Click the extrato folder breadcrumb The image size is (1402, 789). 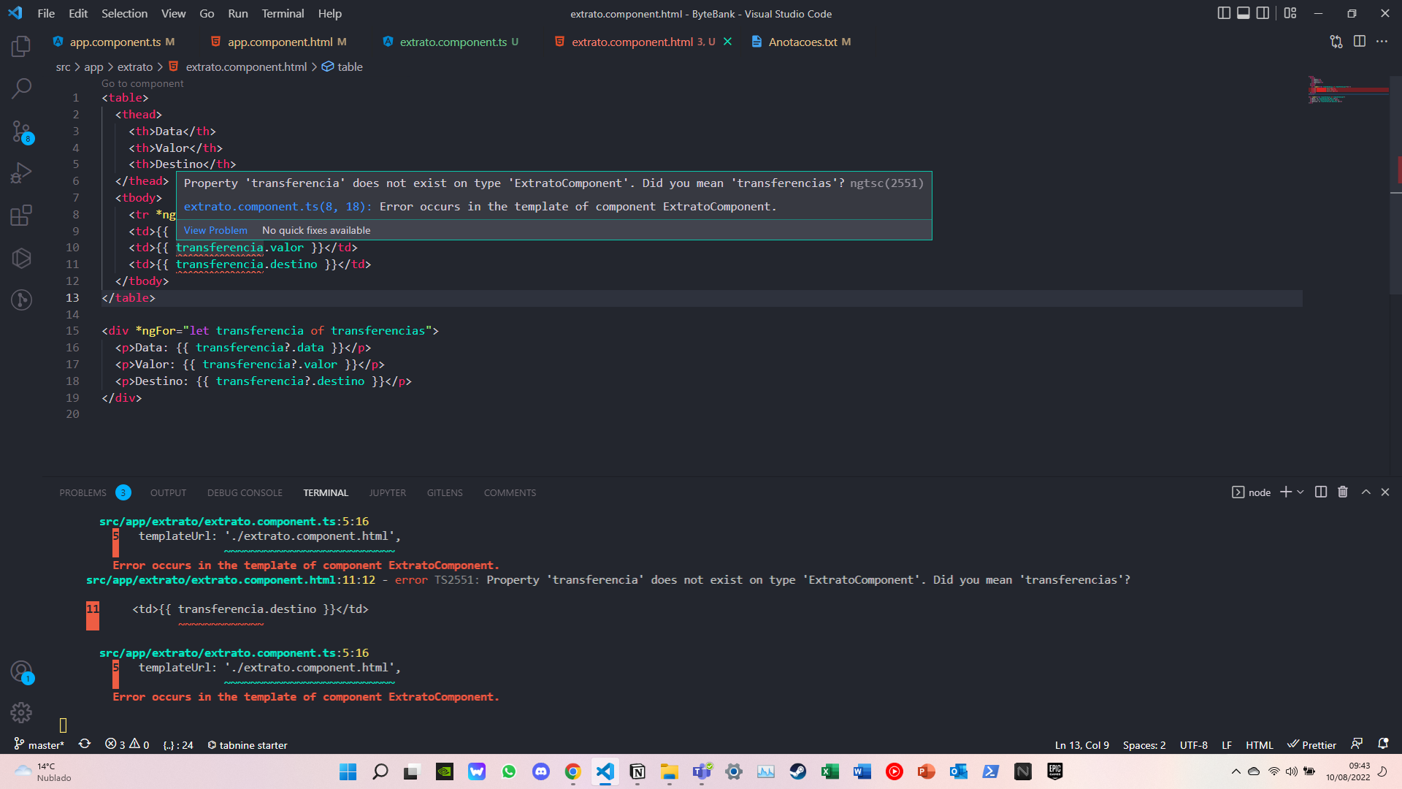click(135, 66)
